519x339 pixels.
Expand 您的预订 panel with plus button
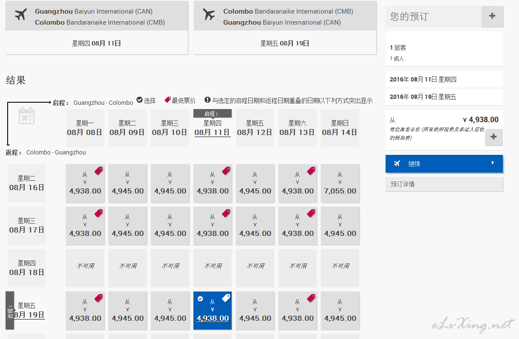pos(492,17)
